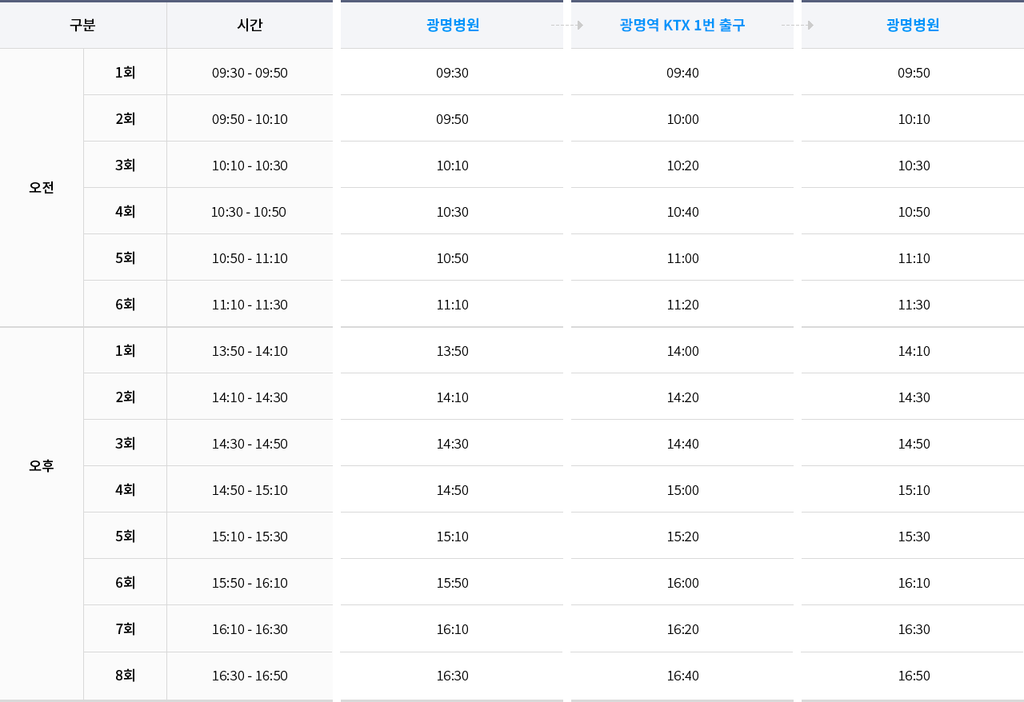Select the 15:10 - 15:30 time range cell
The height and width of the screenshot is (702, 1024).
250,536
